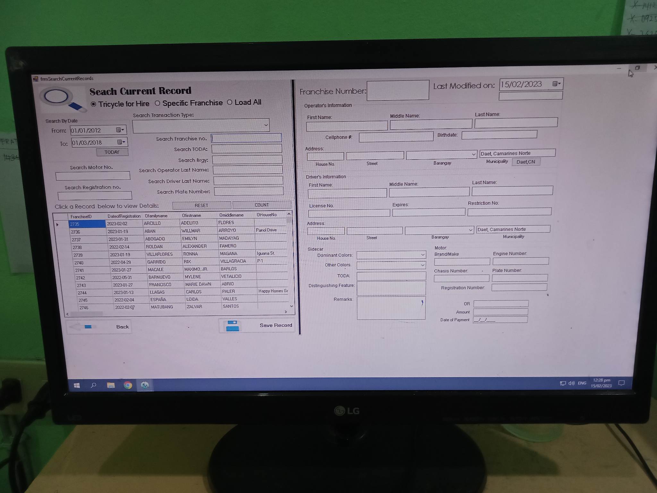Open the notification center icon
657x493 pixels.
click(621, 383)
